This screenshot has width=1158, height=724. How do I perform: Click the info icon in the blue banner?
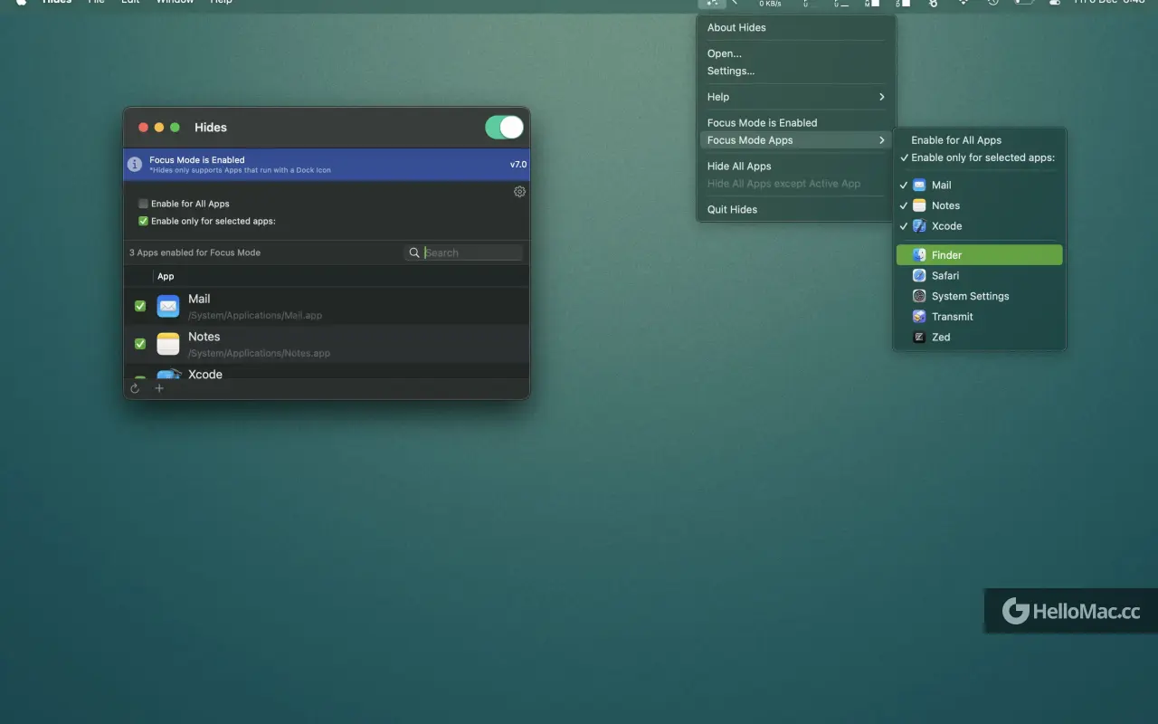coord(135,165)
